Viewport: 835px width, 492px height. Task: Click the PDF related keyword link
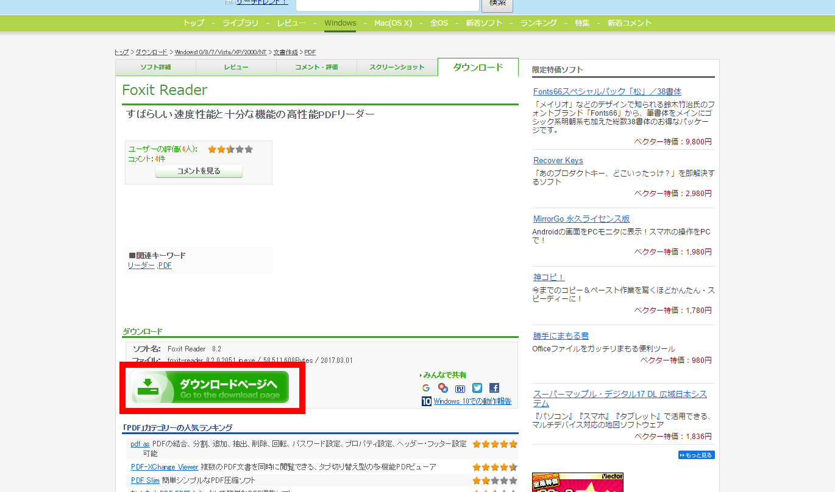coord(165,265)
